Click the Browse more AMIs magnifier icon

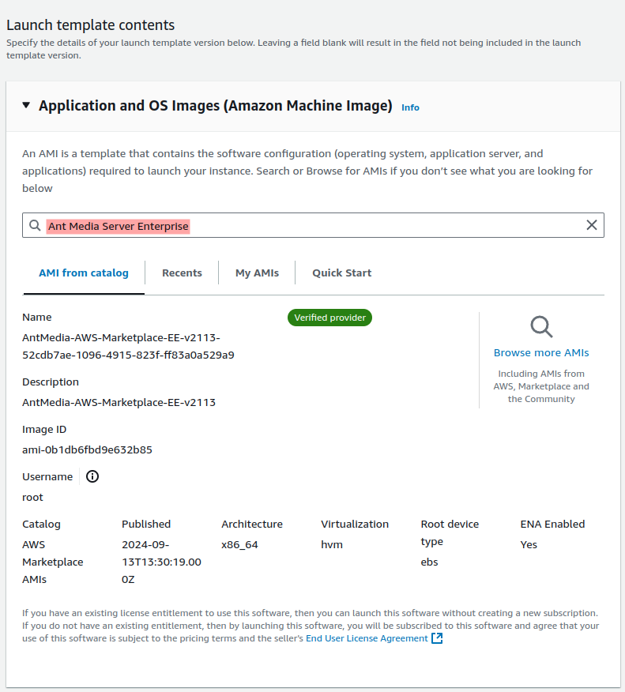pyautogui.click(x=541, y=327)
